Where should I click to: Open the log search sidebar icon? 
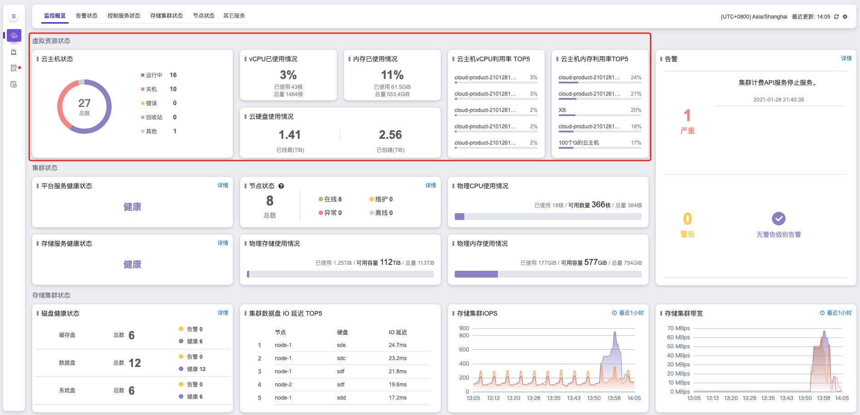click(x=14, y=68)
